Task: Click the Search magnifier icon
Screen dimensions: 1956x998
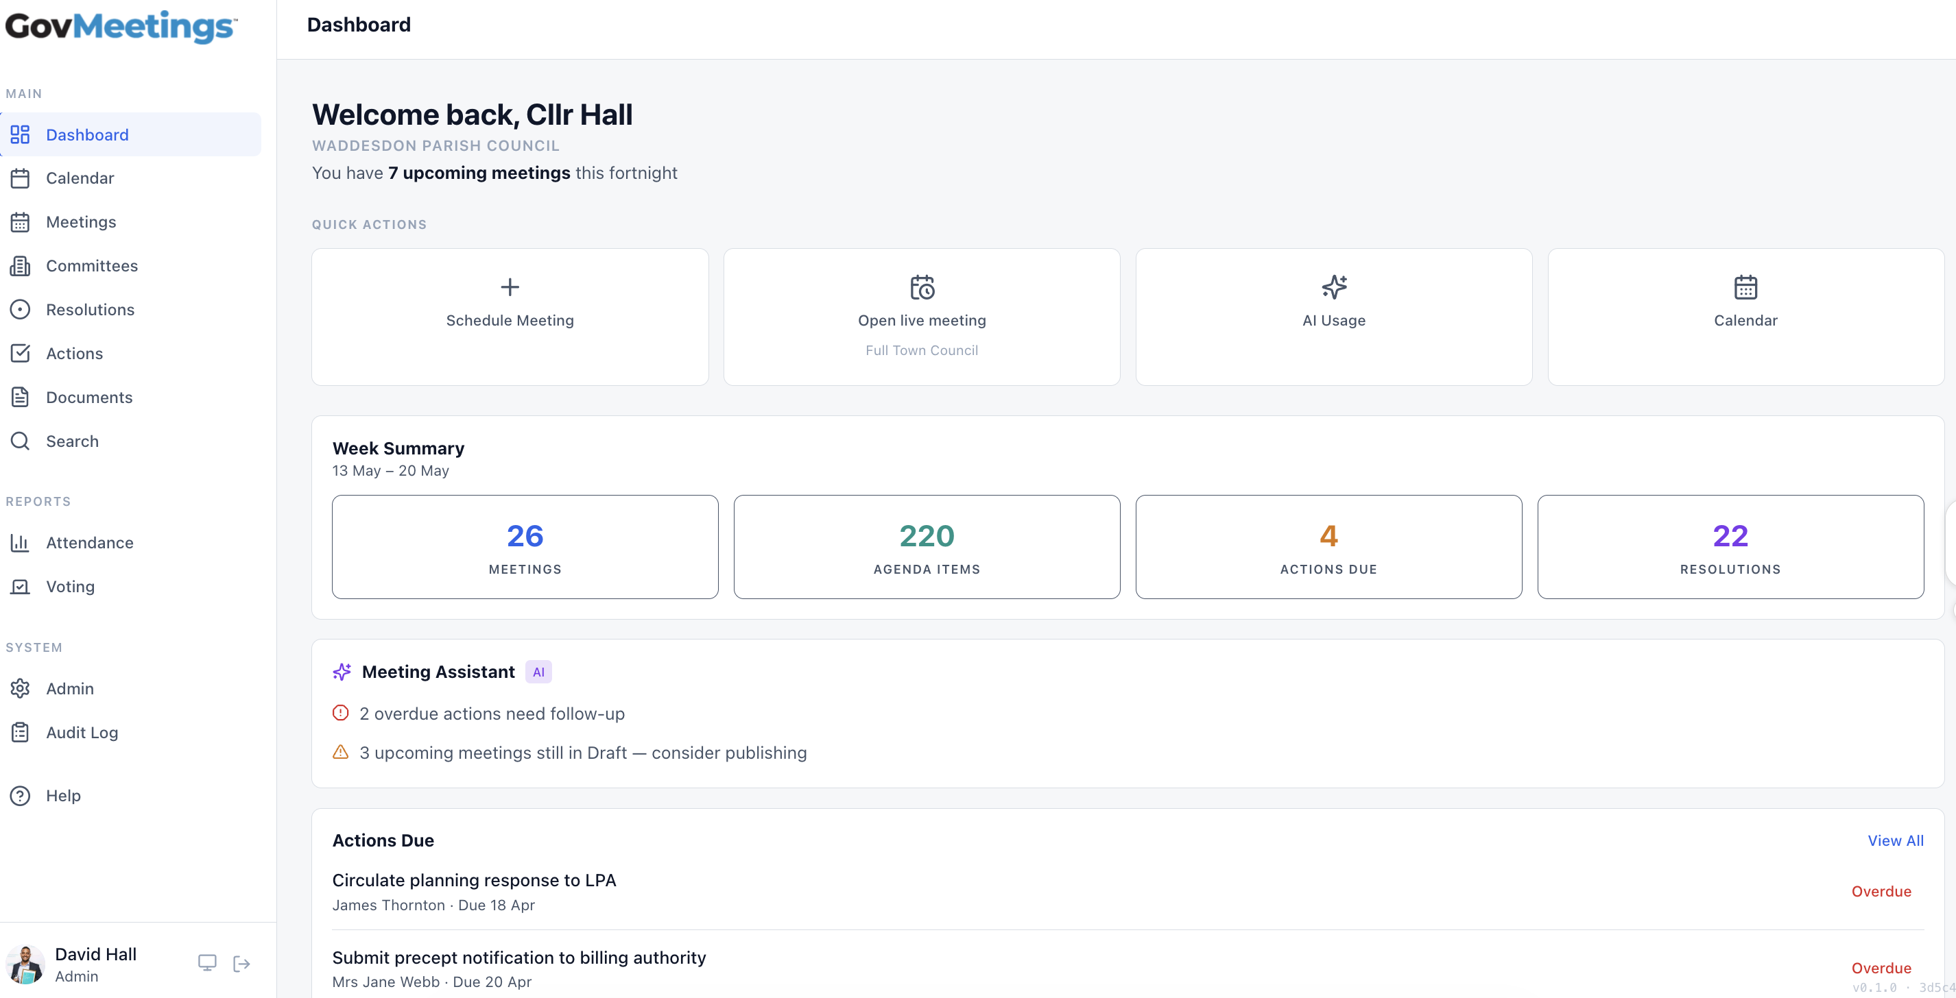Action: tap(20, 441)
